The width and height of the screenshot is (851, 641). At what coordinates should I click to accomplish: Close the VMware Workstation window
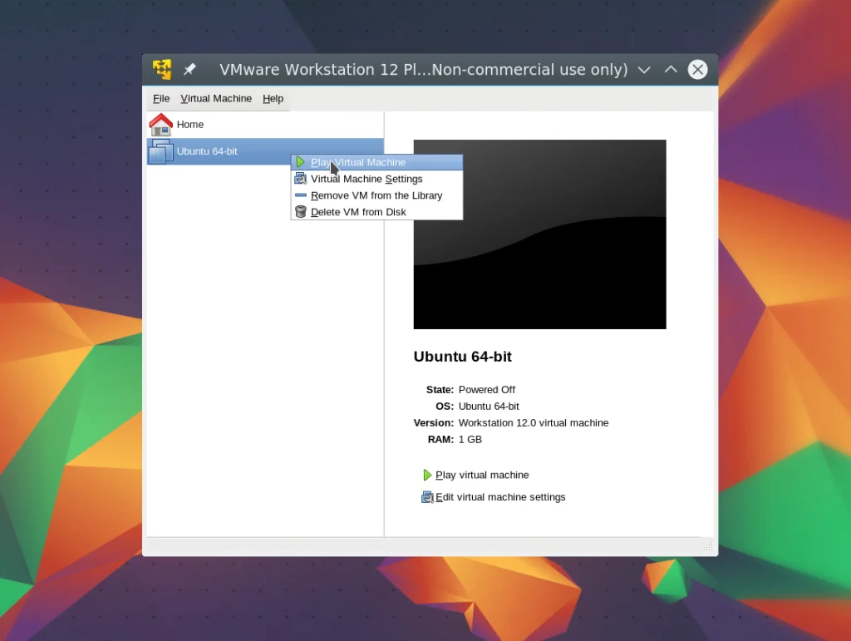click(x=697, y=70)
